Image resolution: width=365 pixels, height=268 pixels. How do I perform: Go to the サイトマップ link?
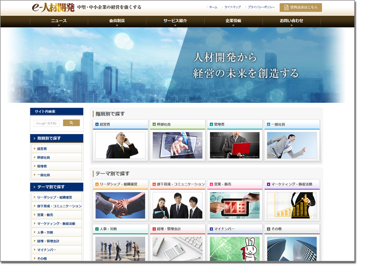pyautogui.click(x=232, y=8)
